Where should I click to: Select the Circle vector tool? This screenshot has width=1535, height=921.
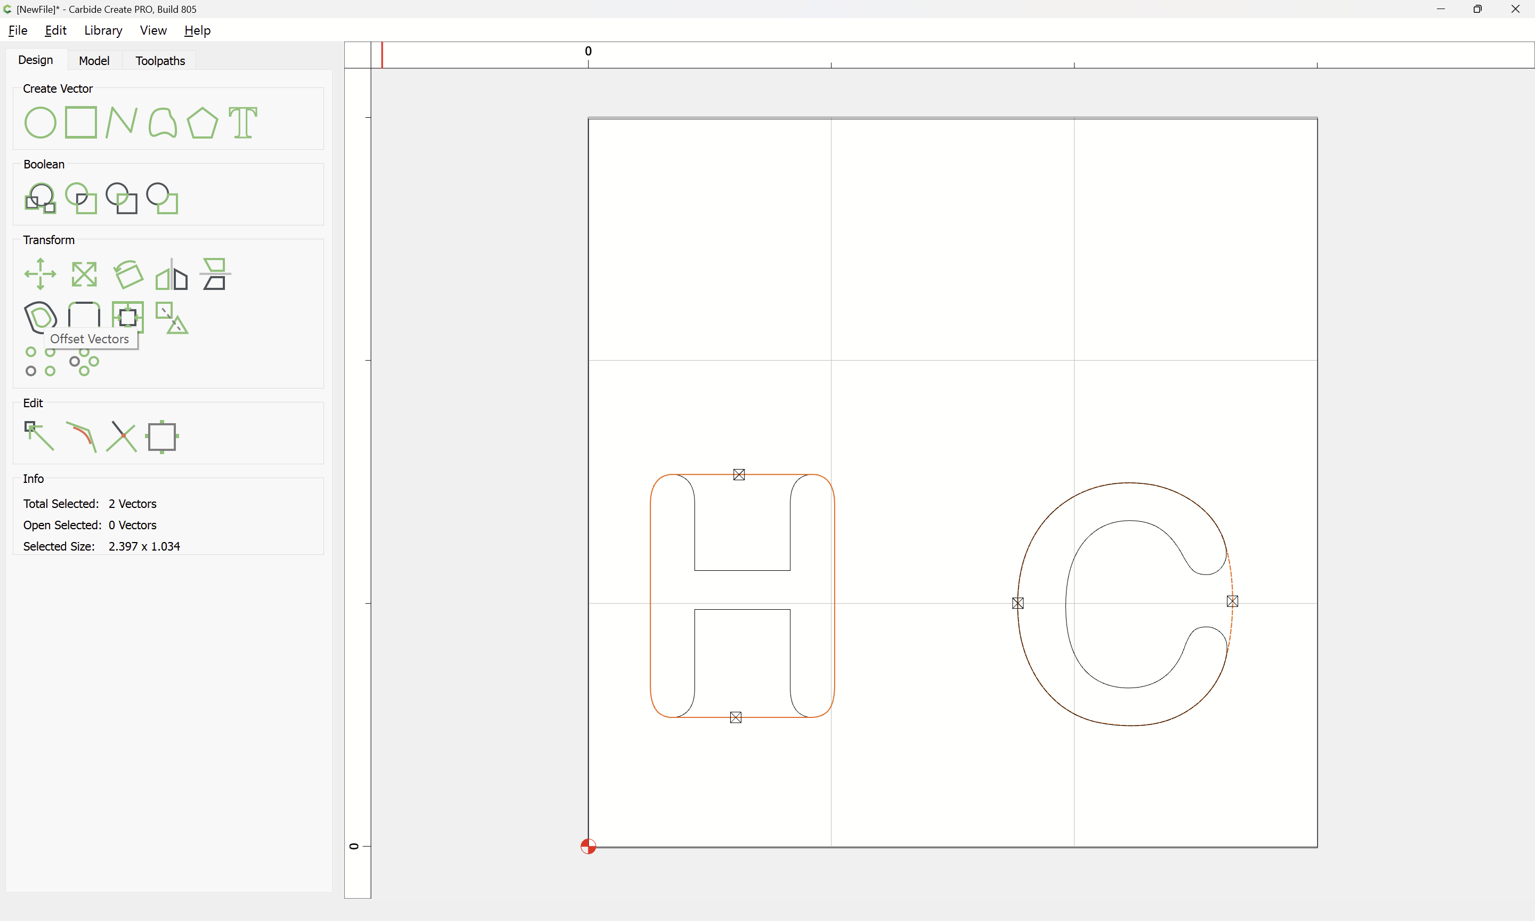(41, 122)
